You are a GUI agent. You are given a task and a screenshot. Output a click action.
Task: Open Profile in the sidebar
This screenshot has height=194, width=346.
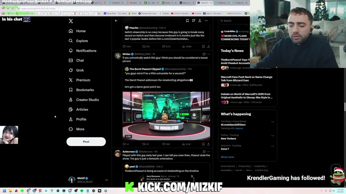point(78,119)
